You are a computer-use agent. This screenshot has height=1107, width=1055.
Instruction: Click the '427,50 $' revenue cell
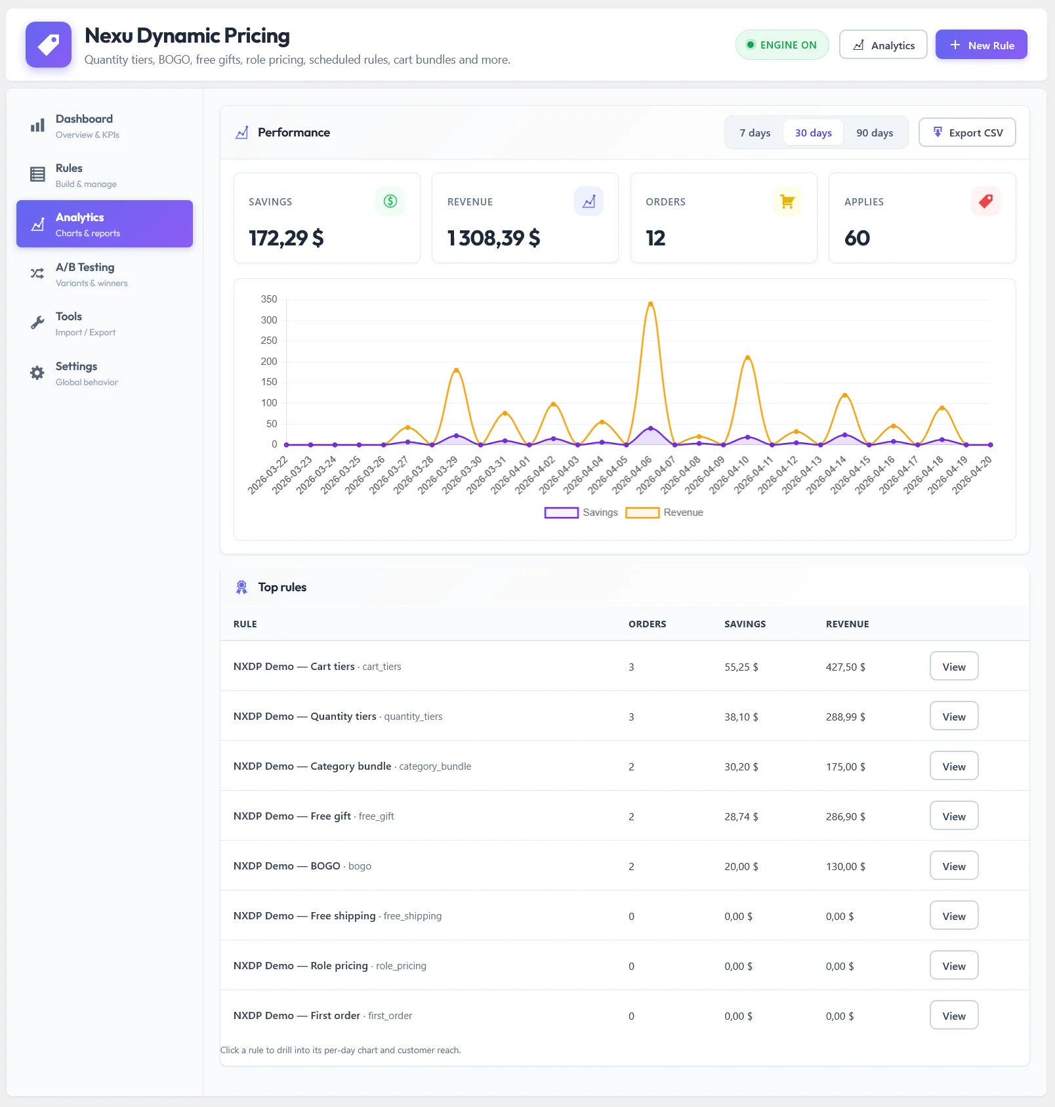click(845, 667)
